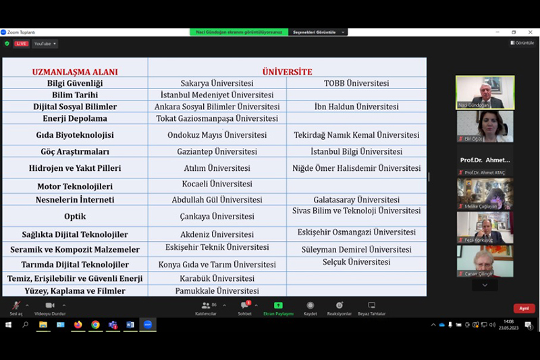Viewport: 540px width, 360px height.
Task: Expand the YouTube live stream dropdown
Action: point(45,44)
